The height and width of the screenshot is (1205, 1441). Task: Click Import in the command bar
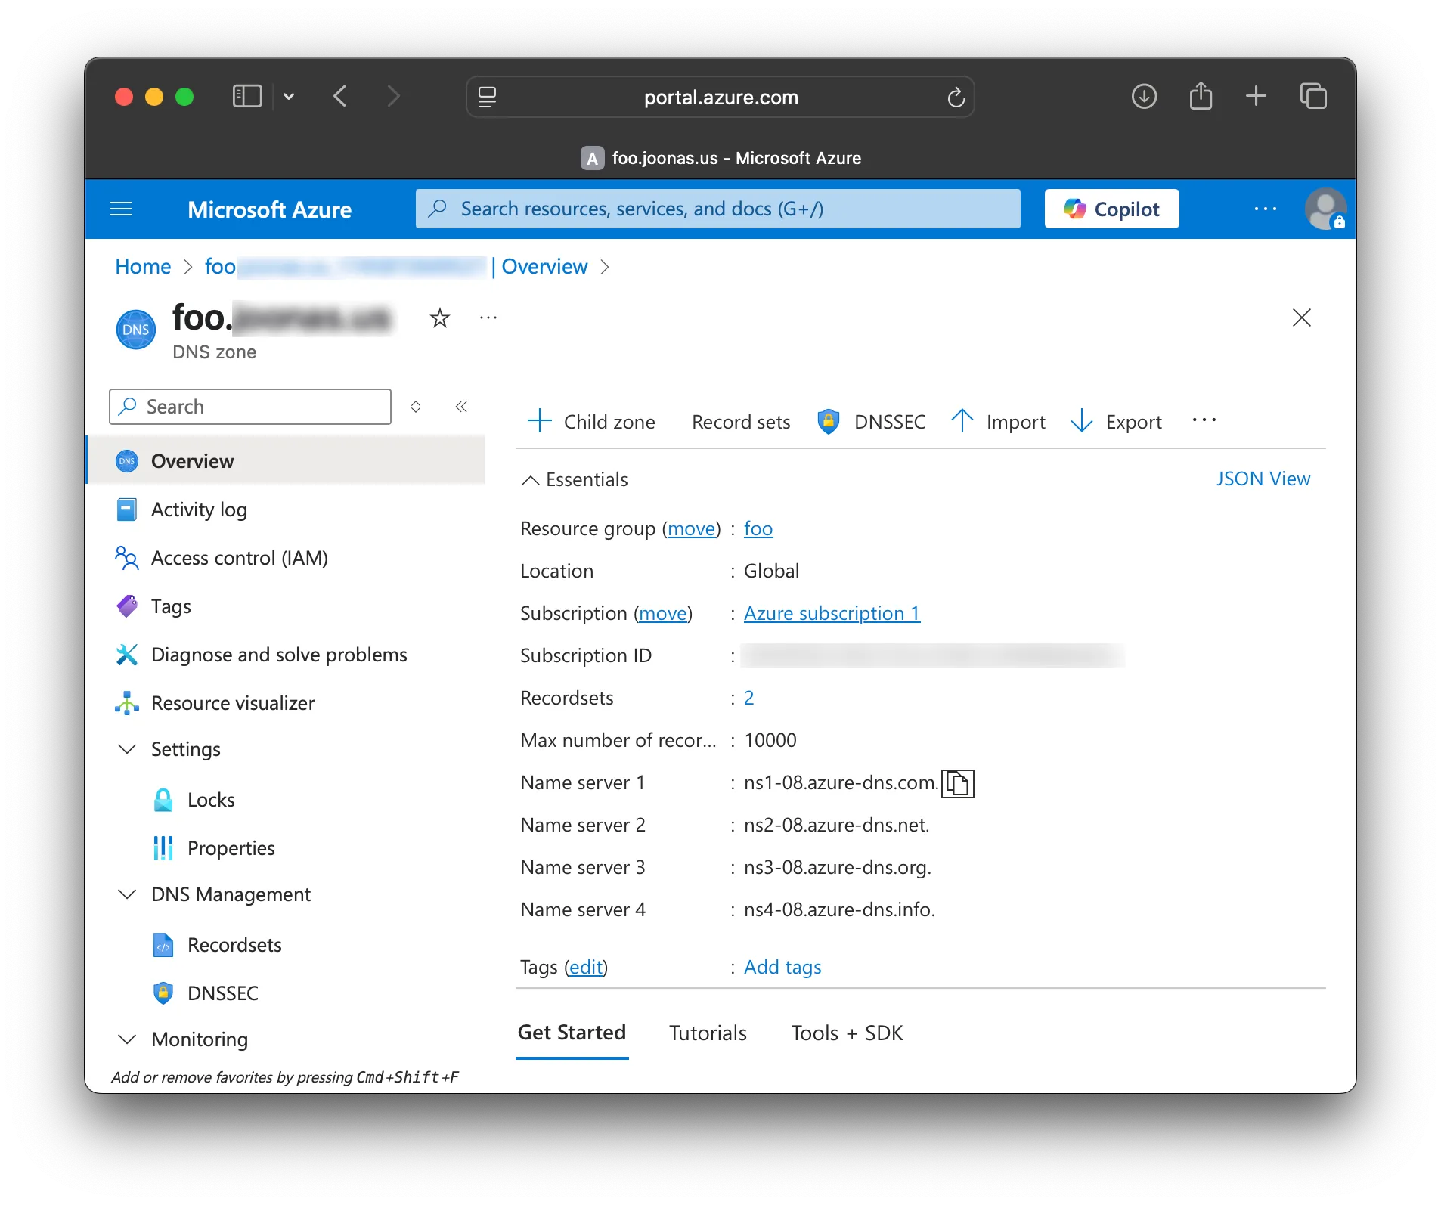(x=998, y=421)
